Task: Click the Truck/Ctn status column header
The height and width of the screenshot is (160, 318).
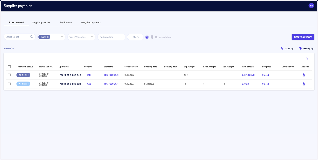Action: click(x=25, y=67)
